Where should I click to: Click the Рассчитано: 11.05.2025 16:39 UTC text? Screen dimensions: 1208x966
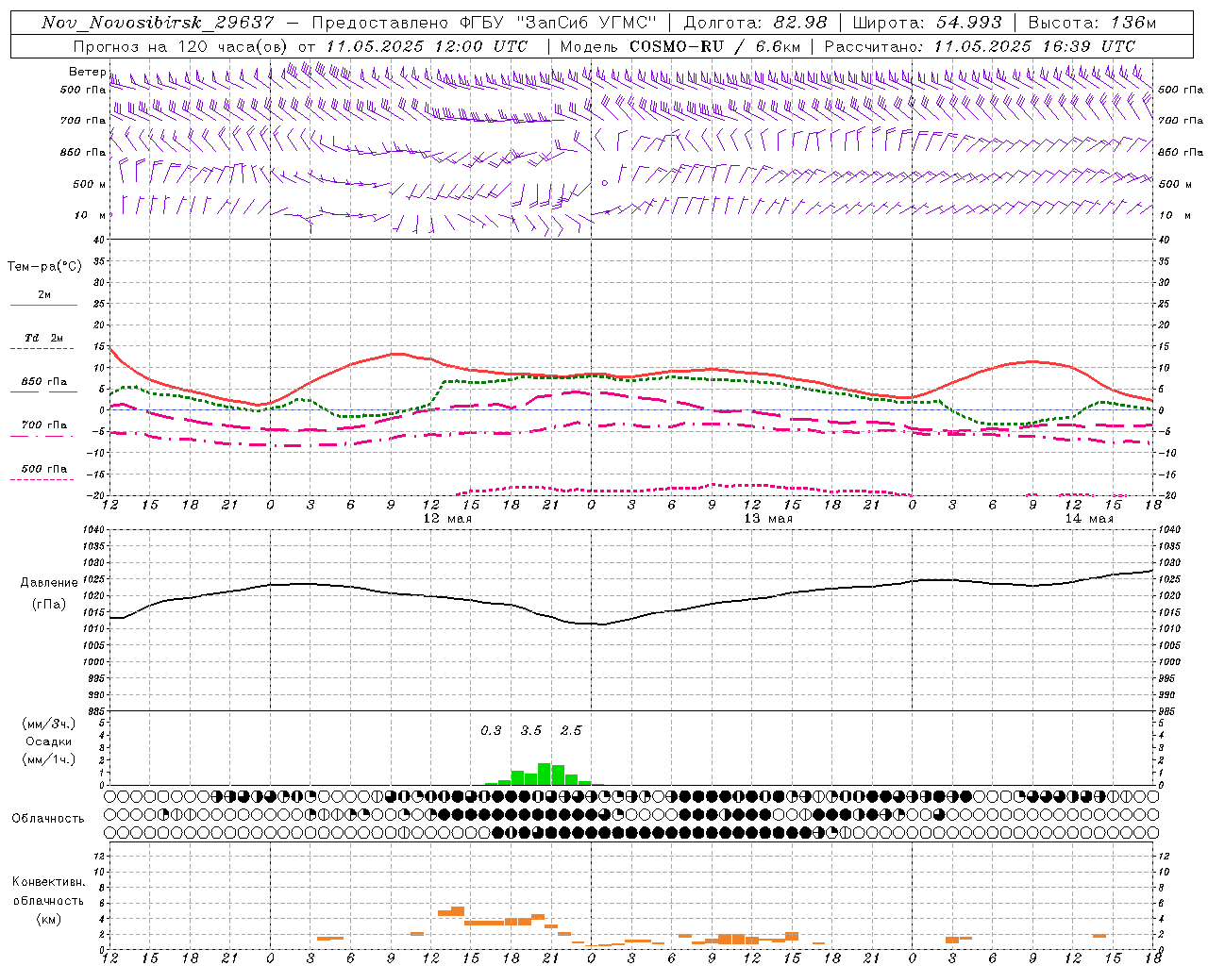980,46
